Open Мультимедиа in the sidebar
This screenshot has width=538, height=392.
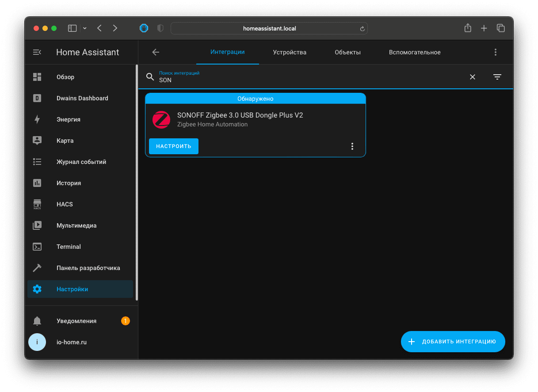tap(80, 225)
